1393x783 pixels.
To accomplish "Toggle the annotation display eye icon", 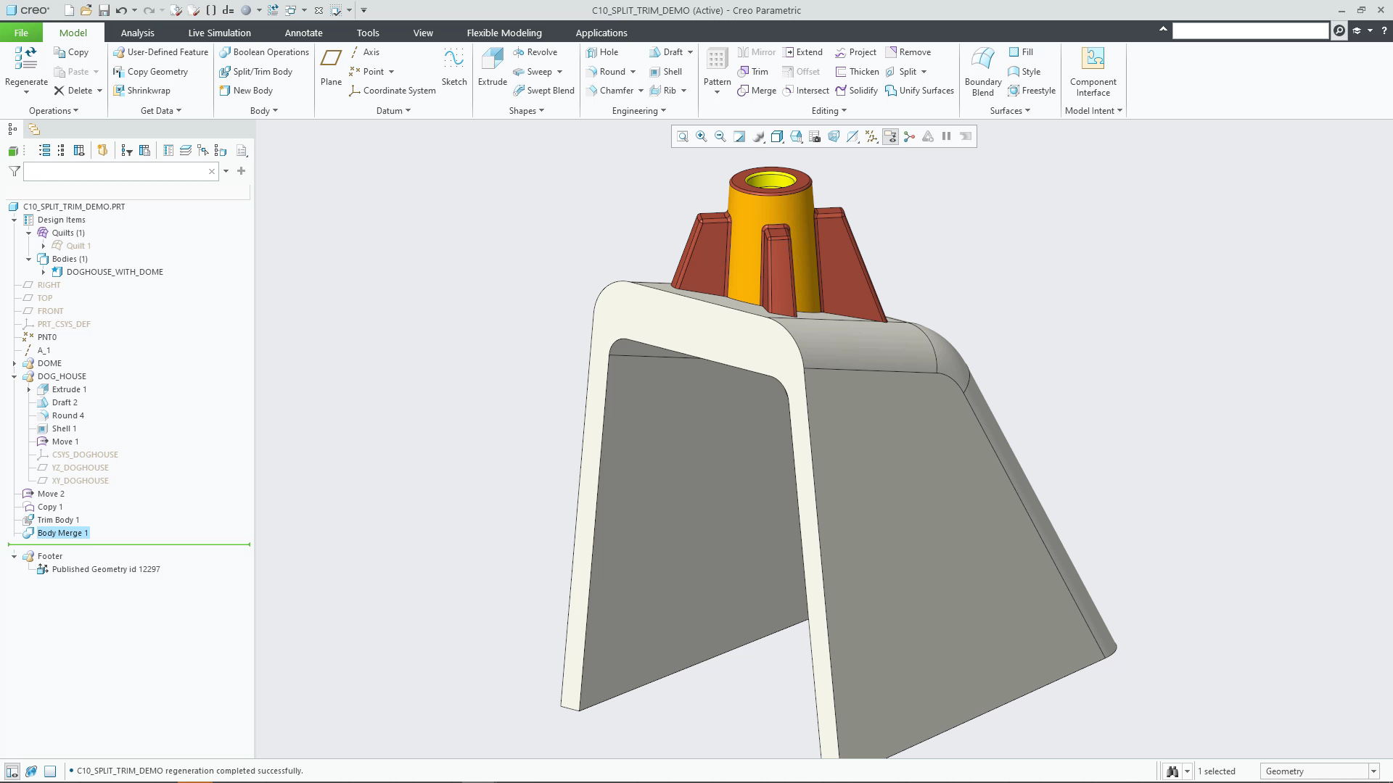I will tap(890, 136).
